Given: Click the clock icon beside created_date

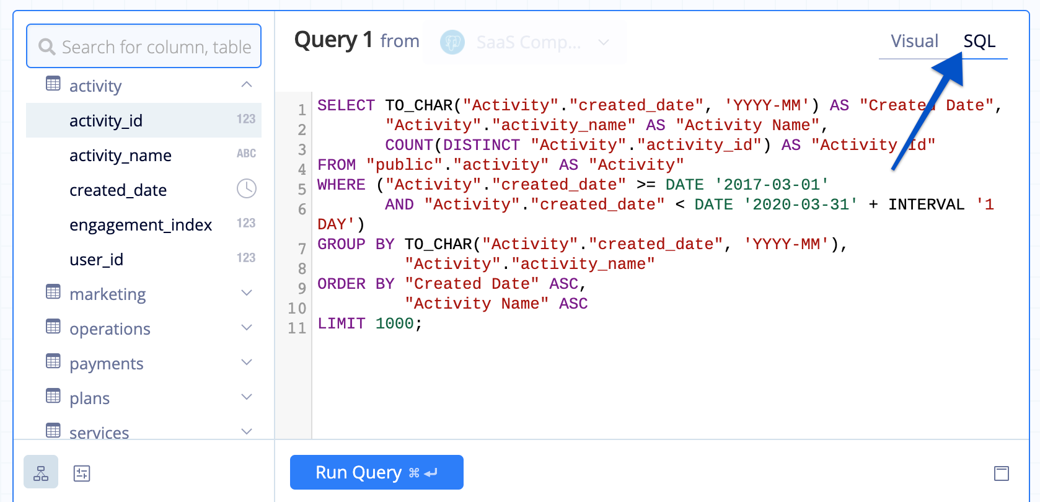Looking at the screenshot, I should click(x=246, y=188).
